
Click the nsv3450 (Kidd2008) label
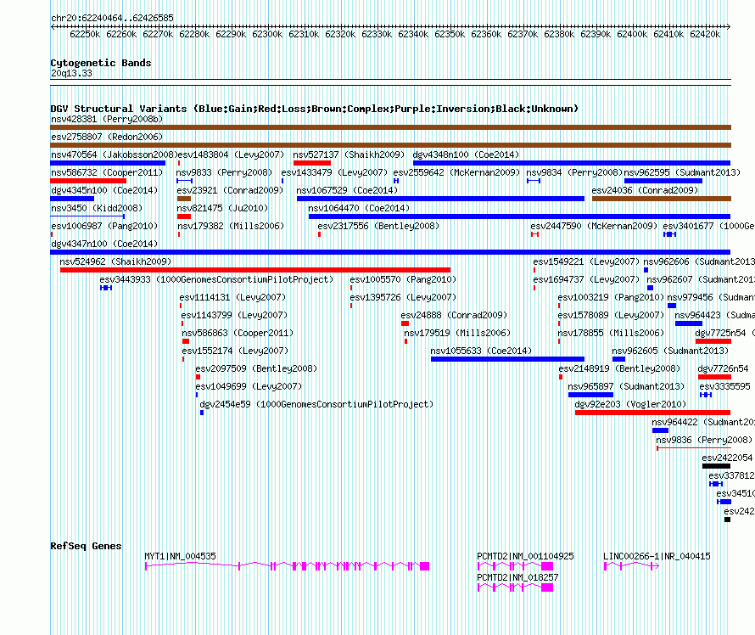pos(97,208)
